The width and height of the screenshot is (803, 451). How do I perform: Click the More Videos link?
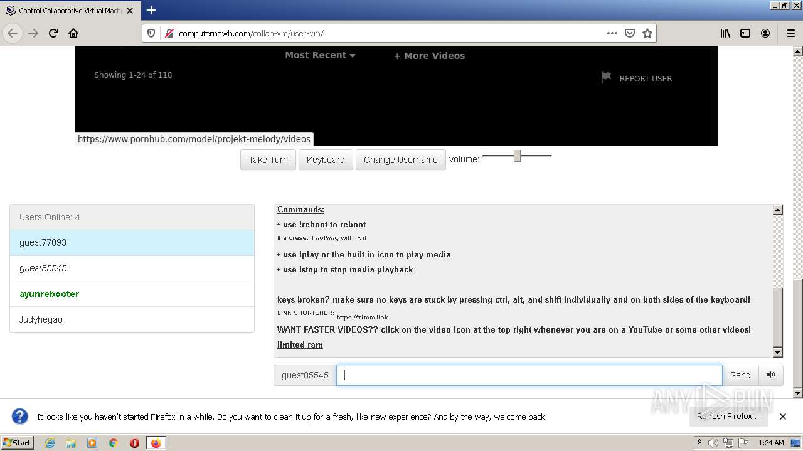430,56
